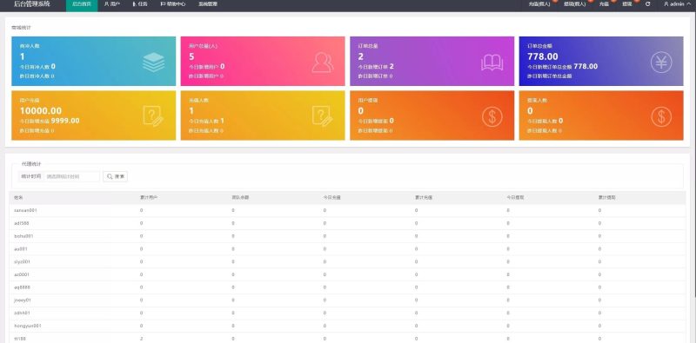The image size is (696, 343).
Task: Click the edit note icon on 10000.00 card
Action: (154, 116)
